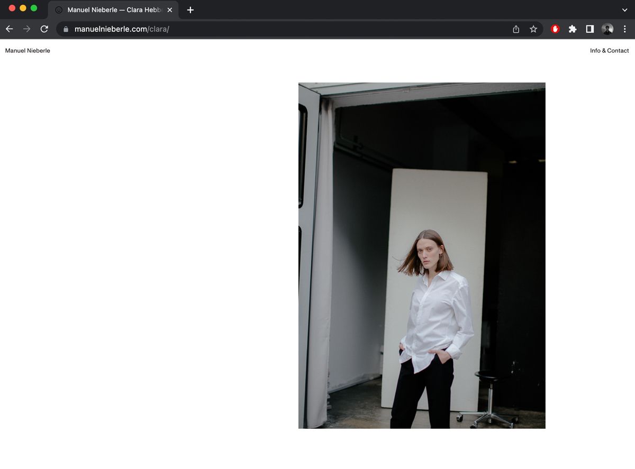Open a new browser tab
The image size is (635, 469).
pyautogui.click(x=190, y=10)
